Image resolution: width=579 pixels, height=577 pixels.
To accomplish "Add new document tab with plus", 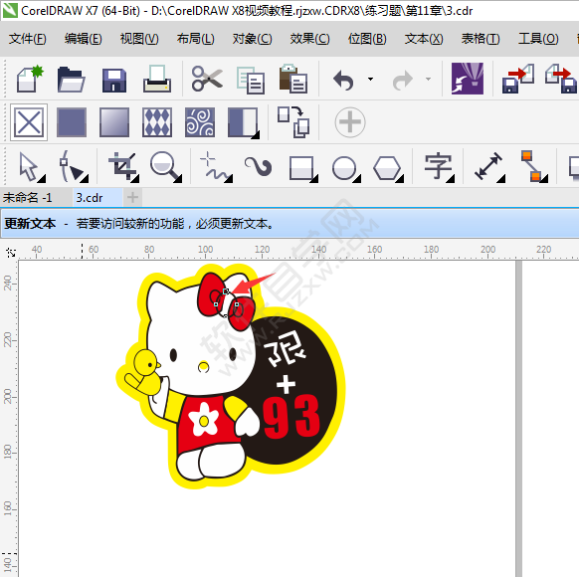I will click(x=132, y=198).
